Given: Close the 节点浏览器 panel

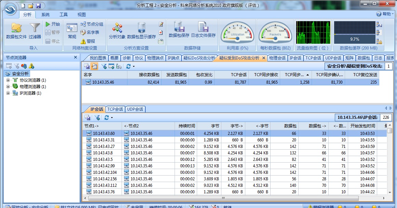Looking at the screenshot, I should point(76,57).
